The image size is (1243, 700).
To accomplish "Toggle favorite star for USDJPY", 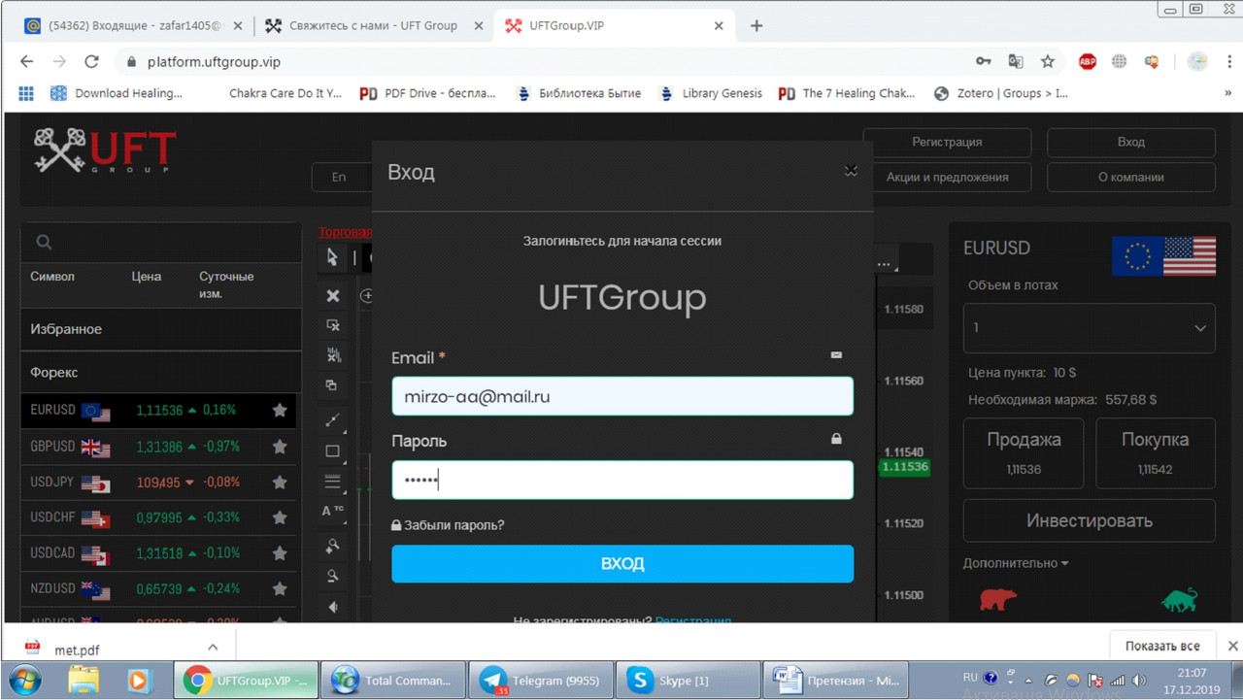I will click(280, 483).
